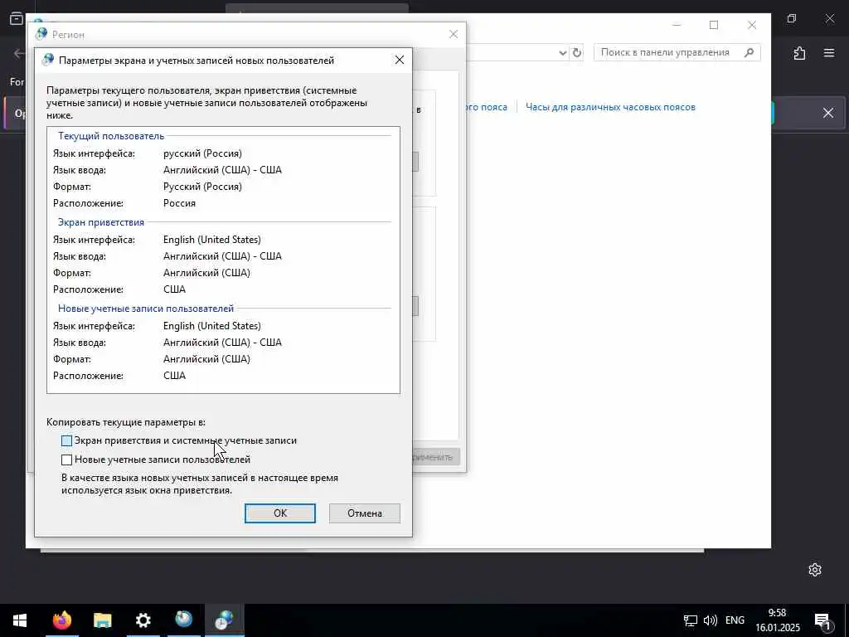Expand the address bar history dropdown
849x637 pixels.
click(x=563, y=52)
